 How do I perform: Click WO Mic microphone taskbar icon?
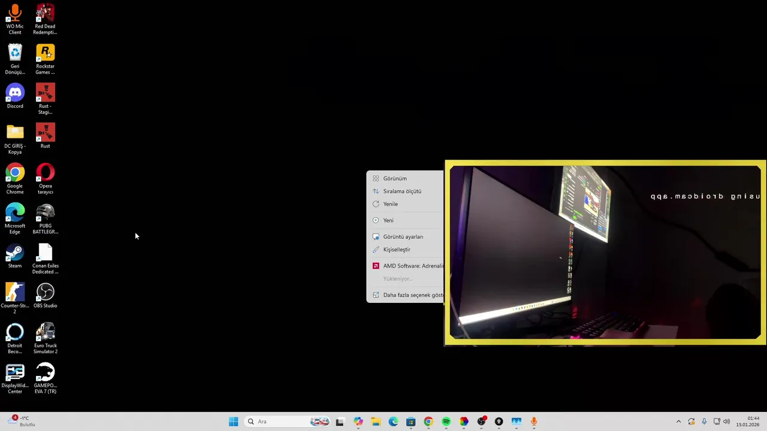[534, 421]
